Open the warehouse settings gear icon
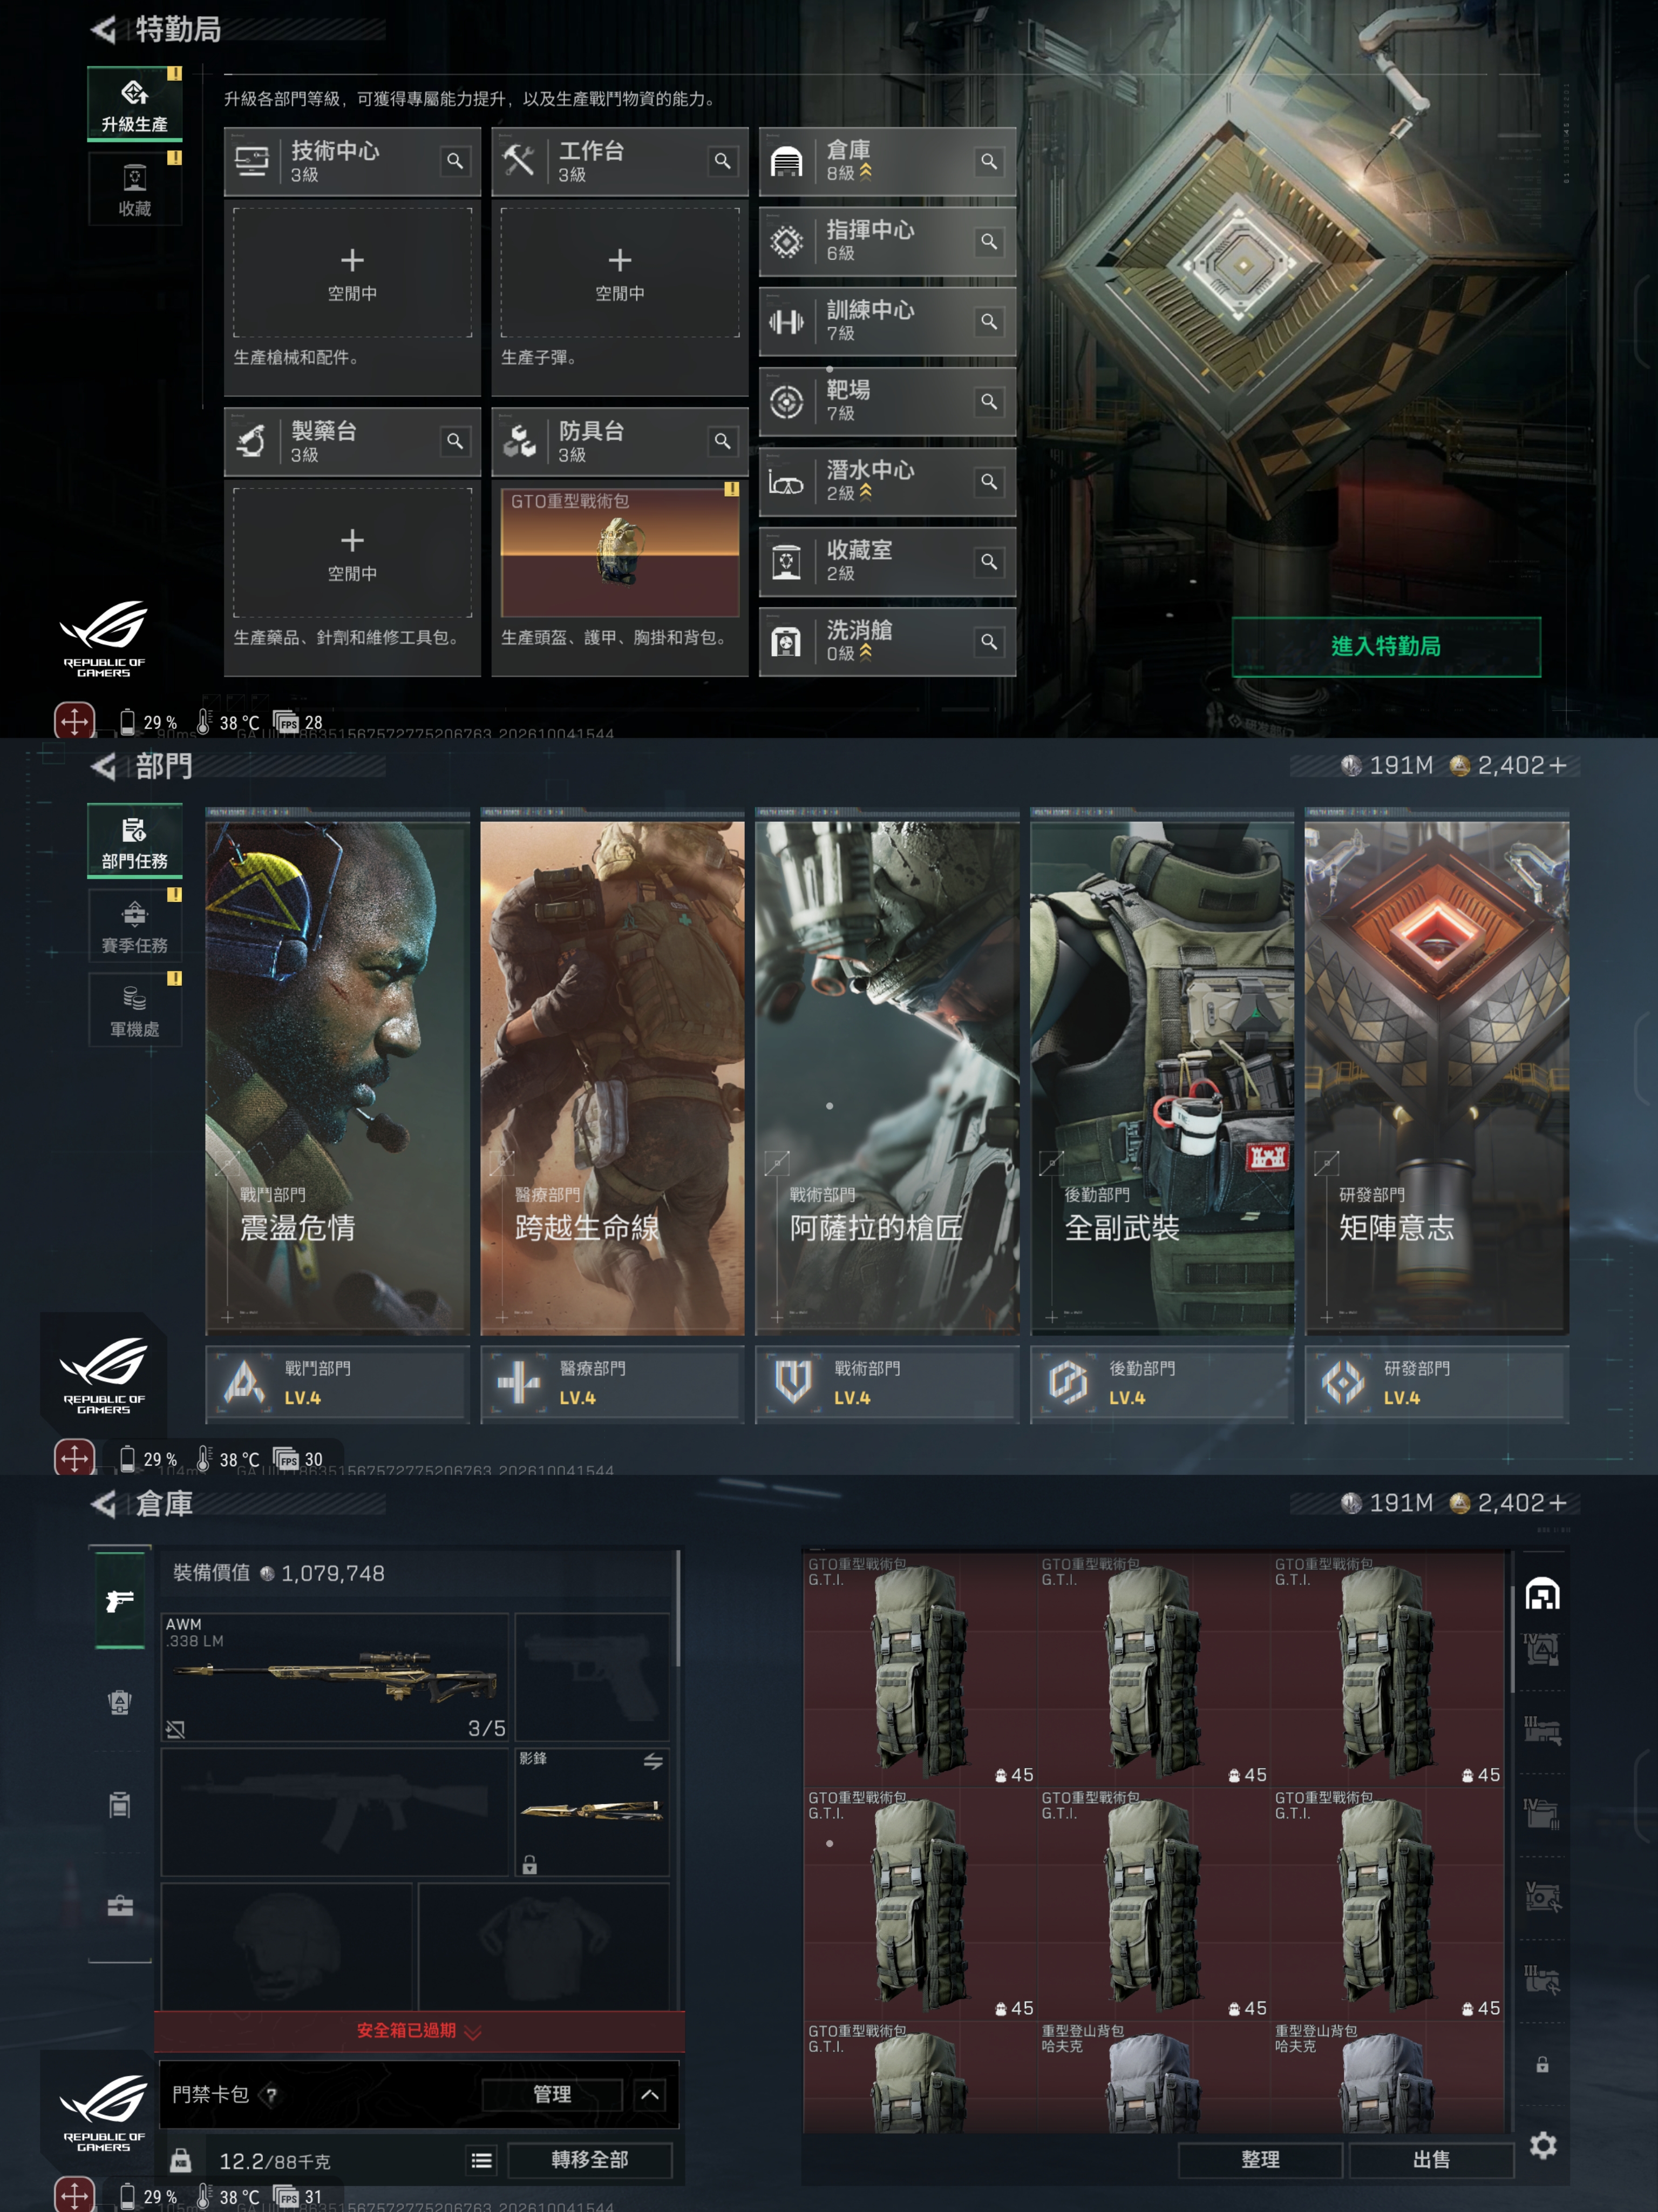 pyautogui.click(x=1543, y=2145)
